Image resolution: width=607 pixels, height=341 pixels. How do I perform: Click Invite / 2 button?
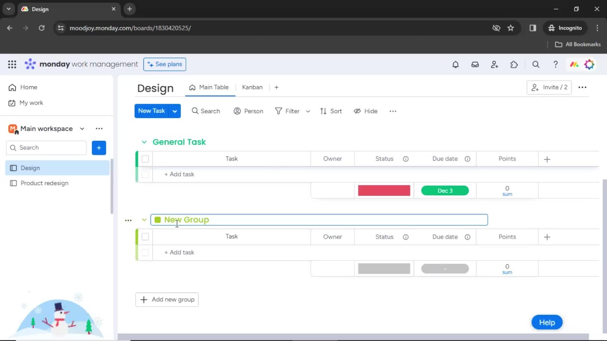(549, 87)
